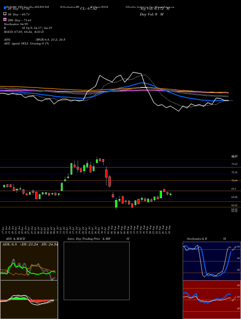Click the white 50 Day EMA legend swatch
Screen dimensions: 241x319
click(5, 14)
